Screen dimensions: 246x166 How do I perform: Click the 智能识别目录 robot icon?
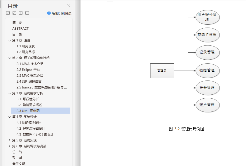click(x=49, y=13)
